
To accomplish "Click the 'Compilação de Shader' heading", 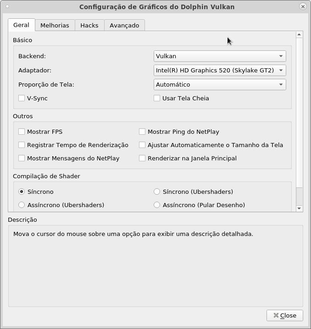I will 46,176.
